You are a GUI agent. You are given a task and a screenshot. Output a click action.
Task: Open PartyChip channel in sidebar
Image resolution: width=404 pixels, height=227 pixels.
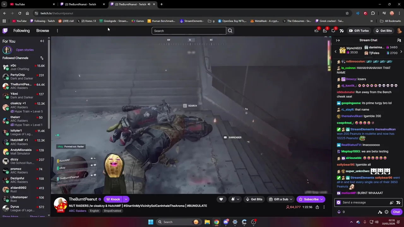24,77
